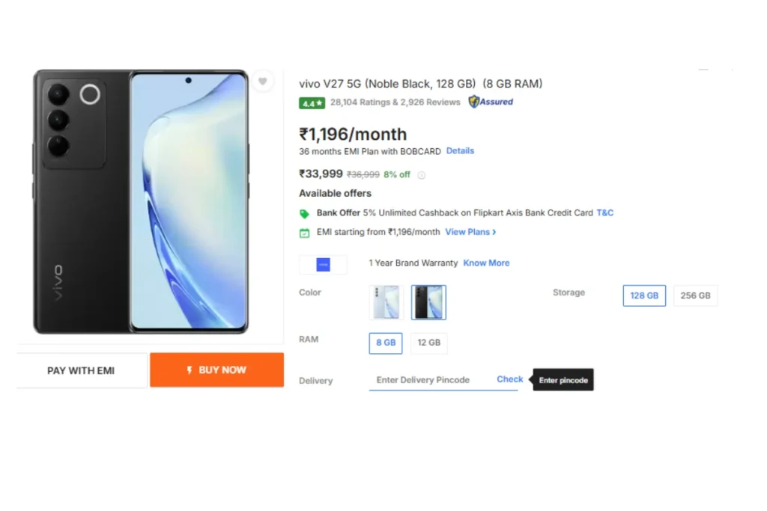Select the 256 GB storage option

coord(695,296)
